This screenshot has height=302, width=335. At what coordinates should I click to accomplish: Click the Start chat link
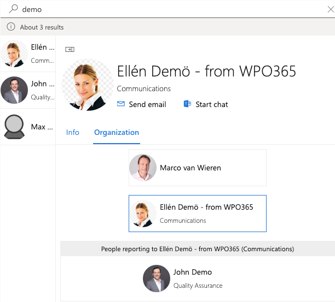pyautogui.click(x=206, y=104)
